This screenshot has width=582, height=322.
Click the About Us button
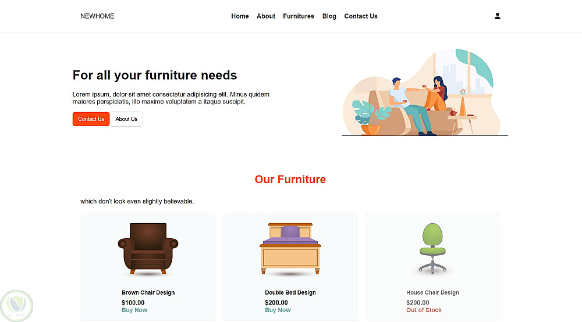point(126,119)
